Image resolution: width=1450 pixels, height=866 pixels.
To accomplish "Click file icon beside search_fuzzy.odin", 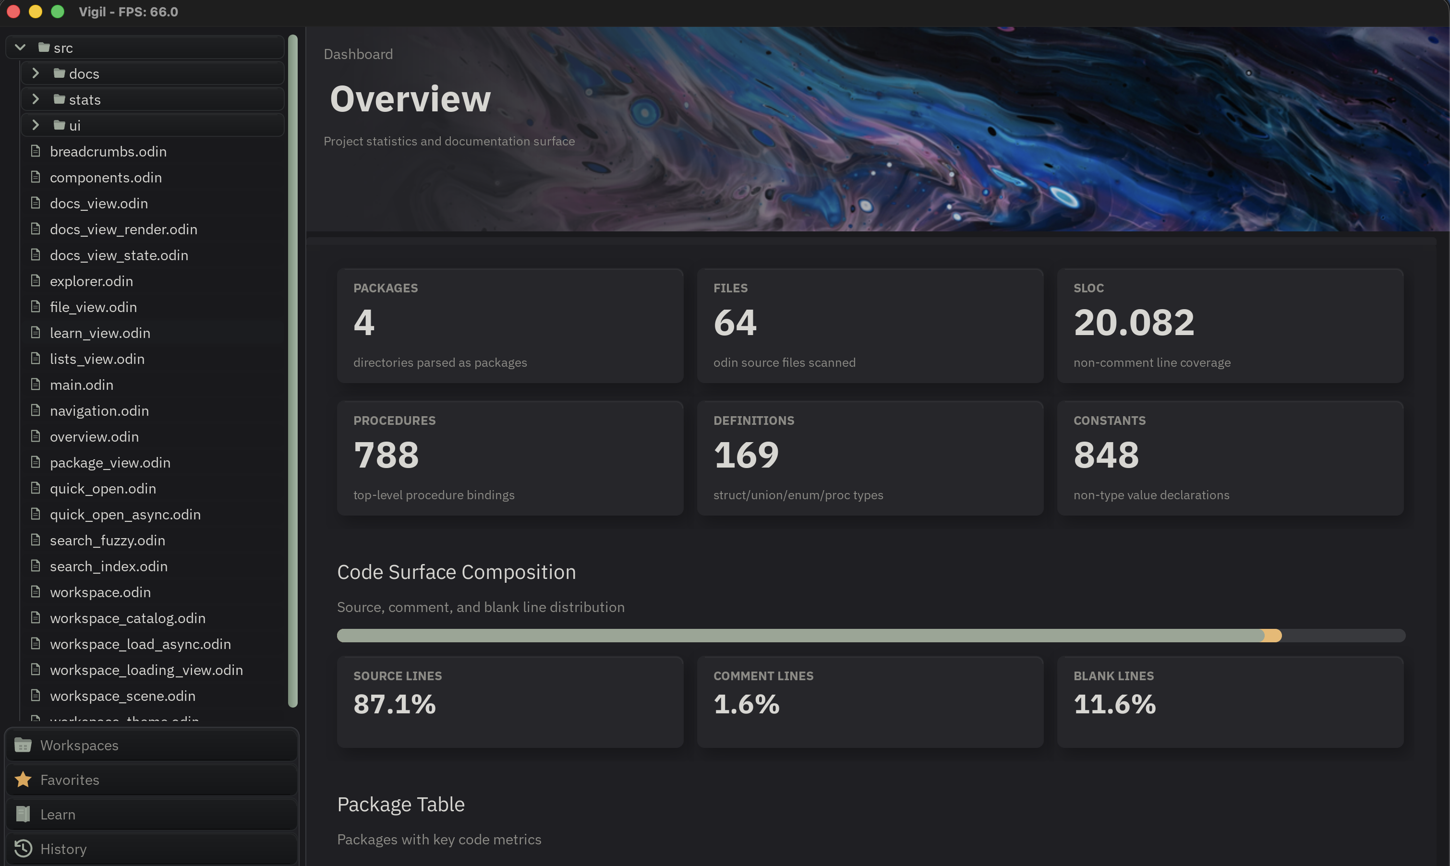I will tap(36, 540).
